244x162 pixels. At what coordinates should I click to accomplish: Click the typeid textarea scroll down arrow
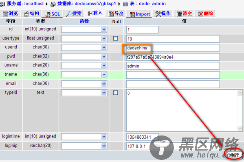(x=240, y=128)
